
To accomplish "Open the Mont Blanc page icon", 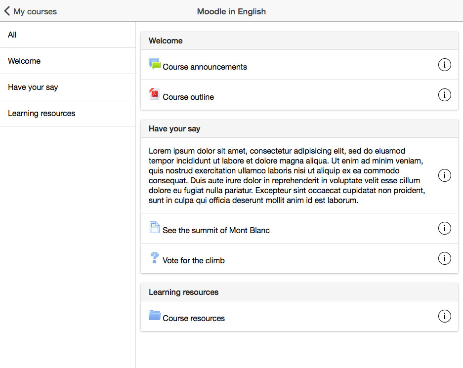I will tap(154, 227).
